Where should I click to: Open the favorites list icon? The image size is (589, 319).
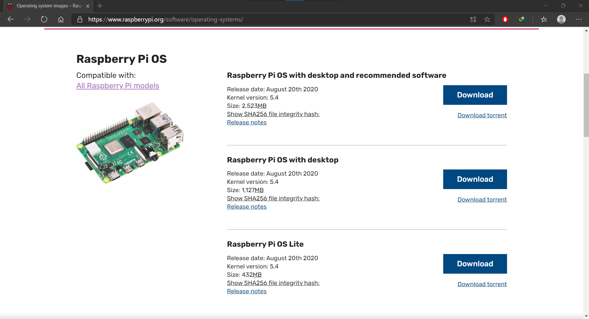544,19
